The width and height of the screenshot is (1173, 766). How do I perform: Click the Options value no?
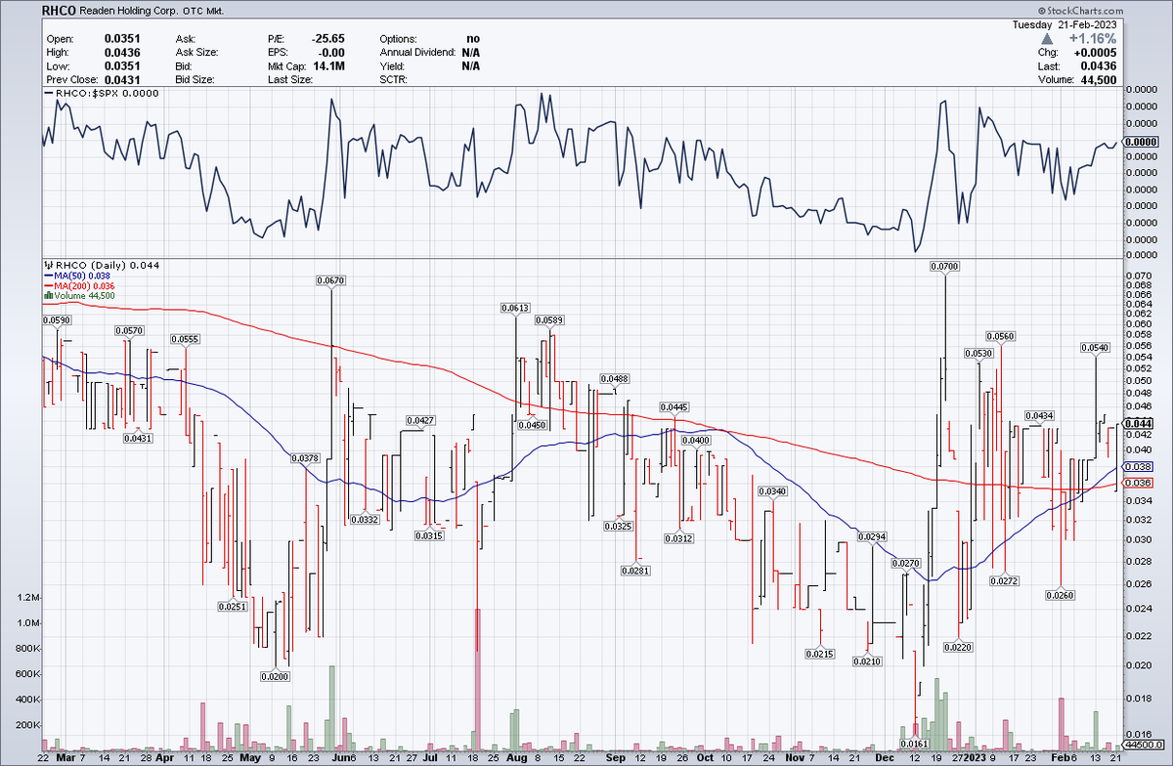tap(474, 38)
